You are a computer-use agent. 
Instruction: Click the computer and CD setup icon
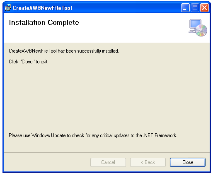coord(198,28)
